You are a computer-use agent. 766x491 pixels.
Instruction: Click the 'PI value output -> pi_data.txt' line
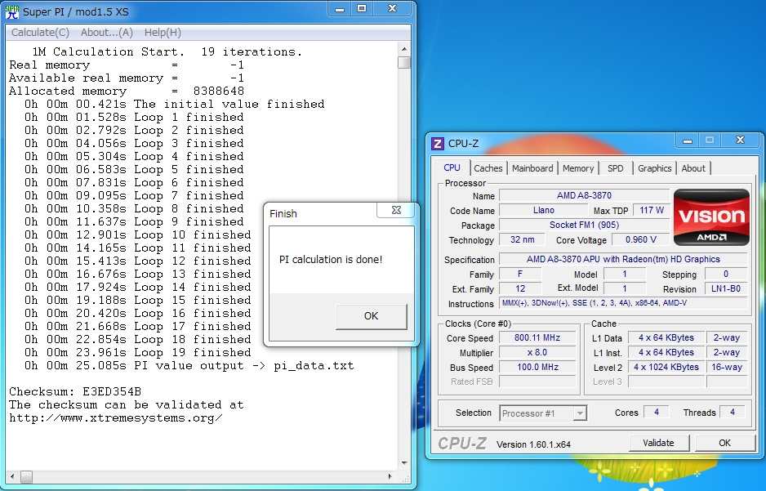(x=189, y=366)
